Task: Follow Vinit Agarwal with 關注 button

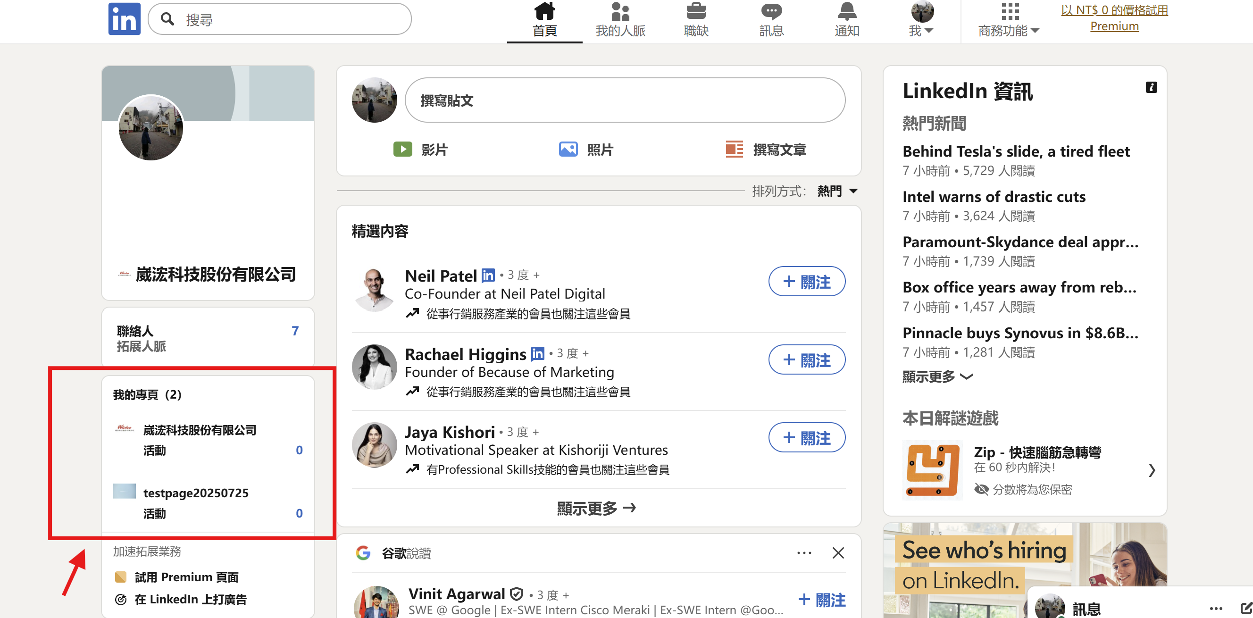Action: [821, 600]
